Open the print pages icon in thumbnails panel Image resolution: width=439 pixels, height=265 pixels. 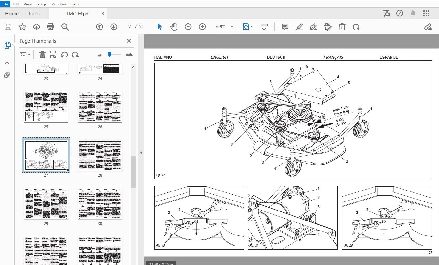coord(53,54)
